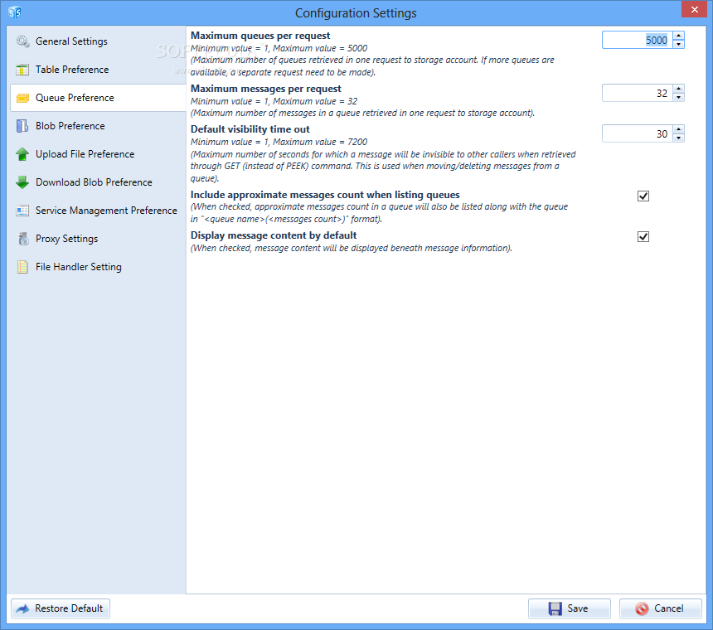Click the Blob Preference icon
This screenshot has width=713, height=630.
22,126
